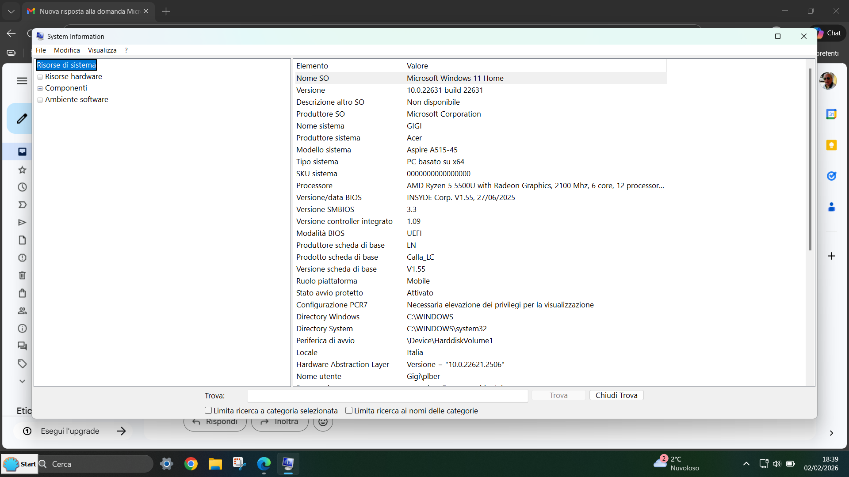Open Google Keep side panel icon
Viewport: 849px width, 477px height.
point(831,145)
